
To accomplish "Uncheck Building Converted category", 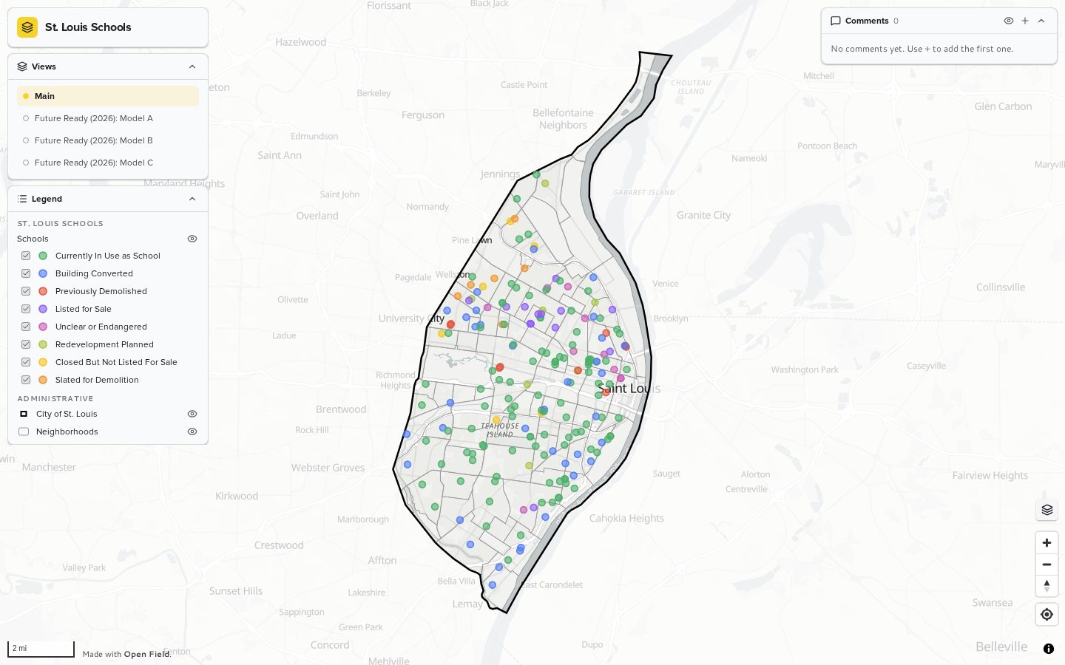I will tap(26, 273).
